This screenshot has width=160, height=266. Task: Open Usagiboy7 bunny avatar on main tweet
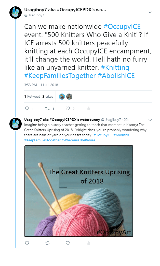pos(15,12)
